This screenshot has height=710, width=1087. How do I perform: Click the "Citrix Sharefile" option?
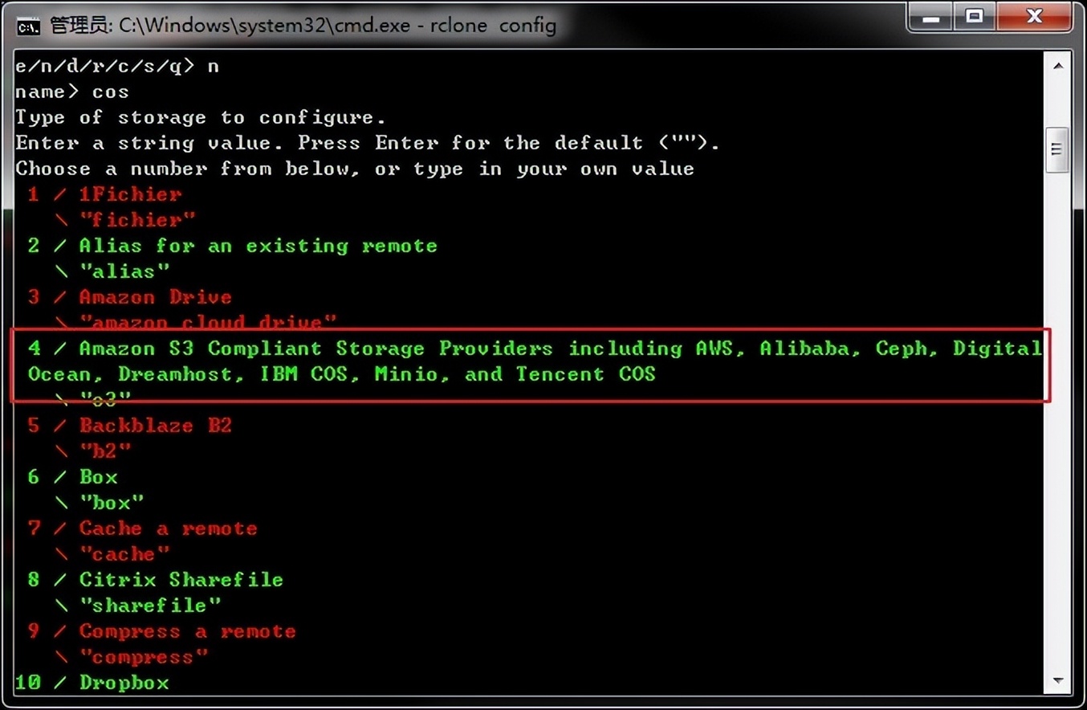click(180, 579)
